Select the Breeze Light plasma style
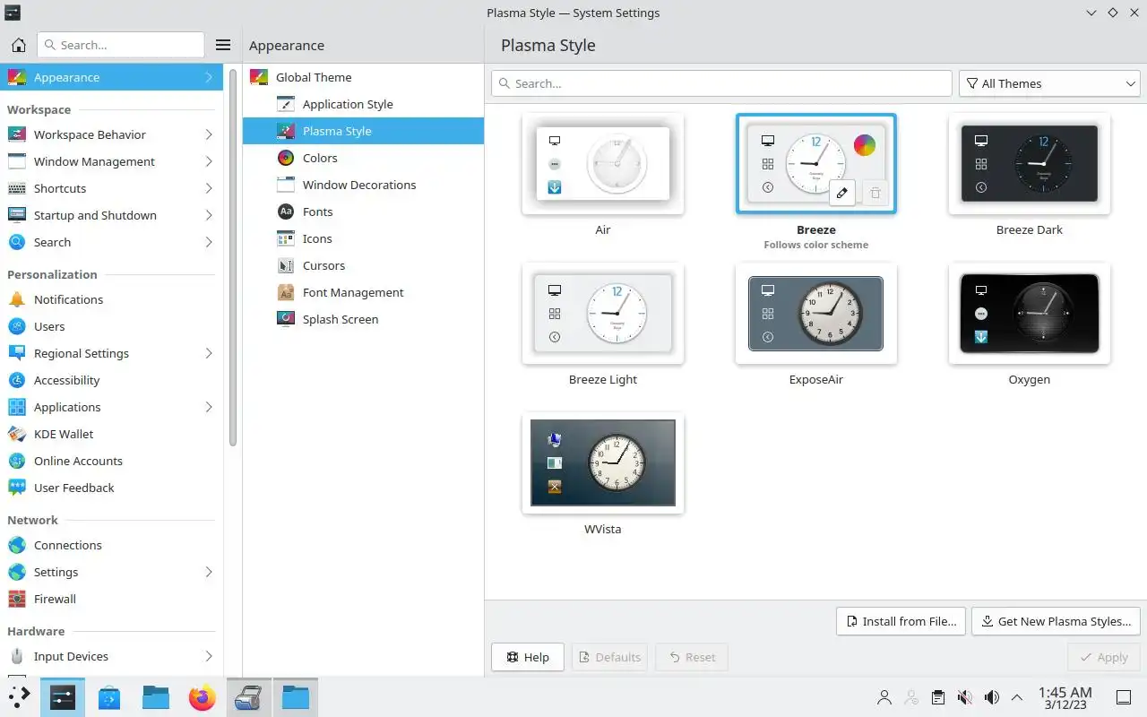 coord(603,314)
